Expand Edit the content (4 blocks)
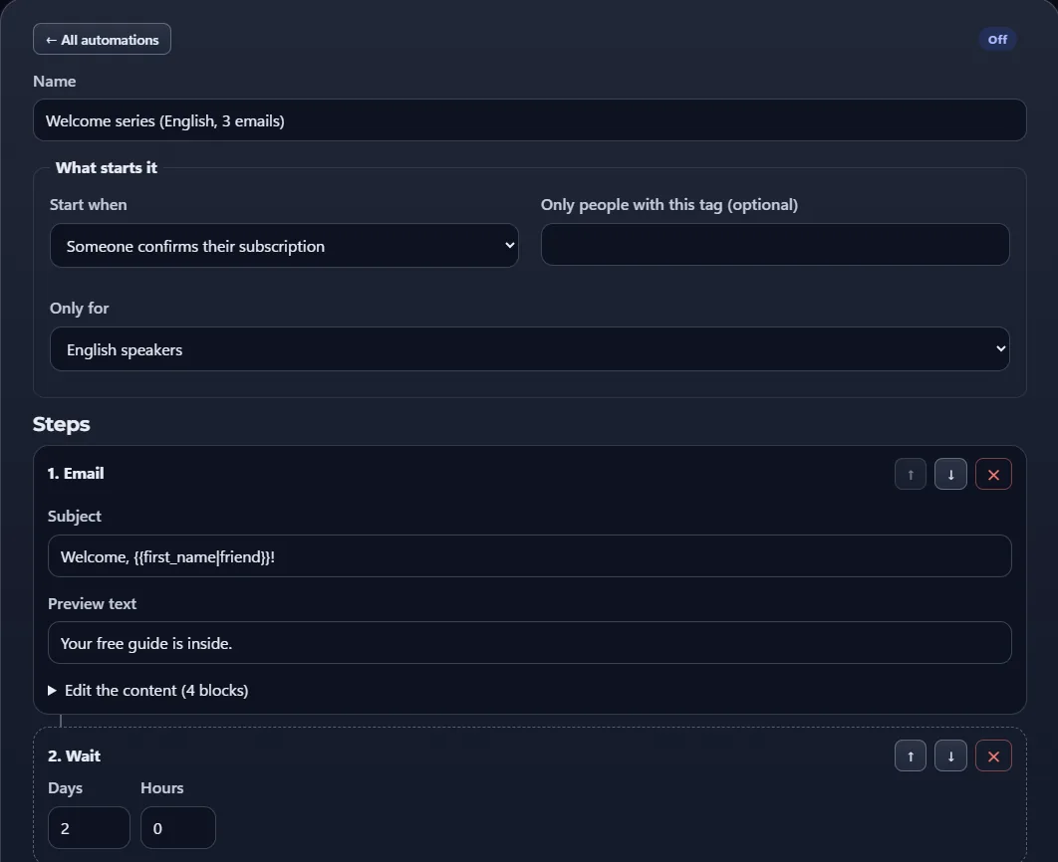Screen dimensions: 1058x862 tap(147, 690)
